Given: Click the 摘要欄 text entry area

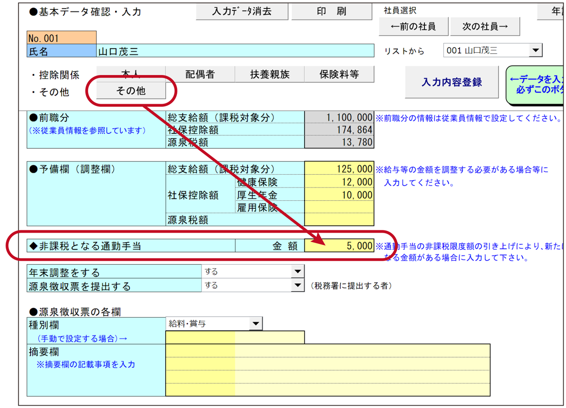Looking at the screenshot, I should click(327, 370).
